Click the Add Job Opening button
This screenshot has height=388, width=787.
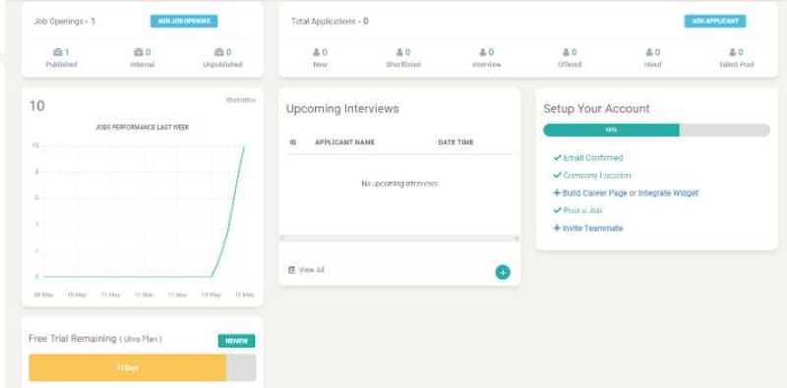(184, 21)
